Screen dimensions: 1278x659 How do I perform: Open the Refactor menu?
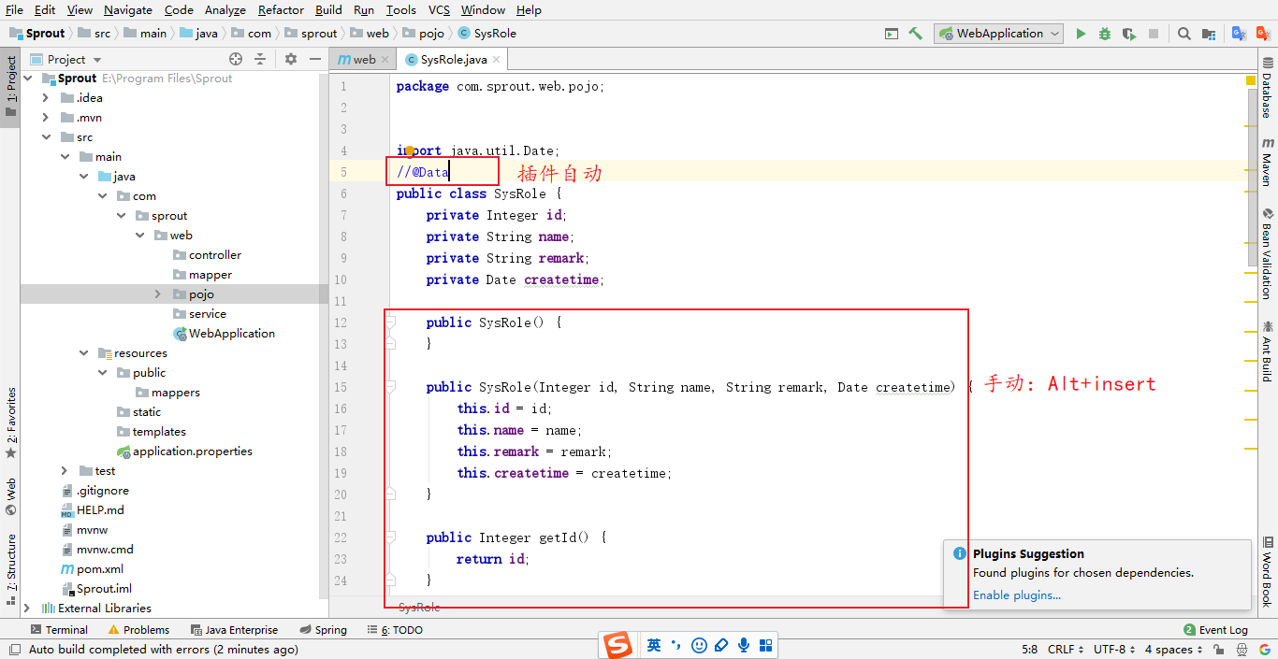click(281, 9)
